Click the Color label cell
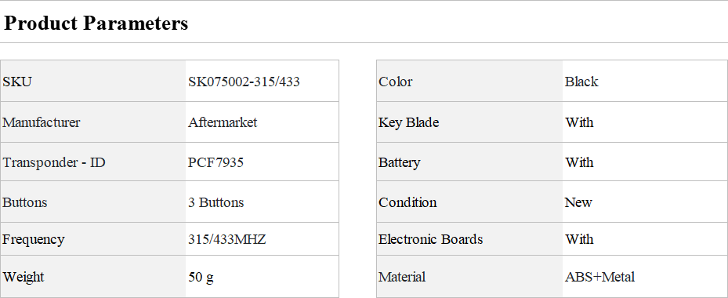The image size is (728, 298). tap(469, 82)
